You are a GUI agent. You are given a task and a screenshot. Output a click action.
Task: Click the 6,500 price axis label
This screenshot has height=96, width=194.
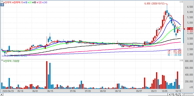click(190, 7)
